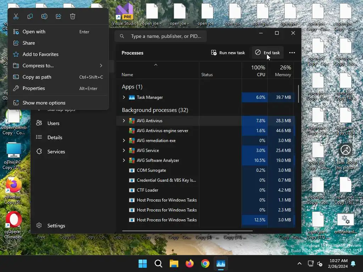
Task: Click the Details list icon
Action: click(39, 137)
